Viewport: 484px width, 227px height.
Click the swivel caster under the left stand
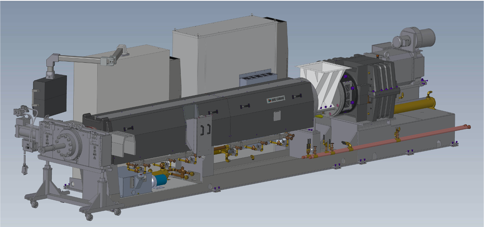tap(34, 204)
